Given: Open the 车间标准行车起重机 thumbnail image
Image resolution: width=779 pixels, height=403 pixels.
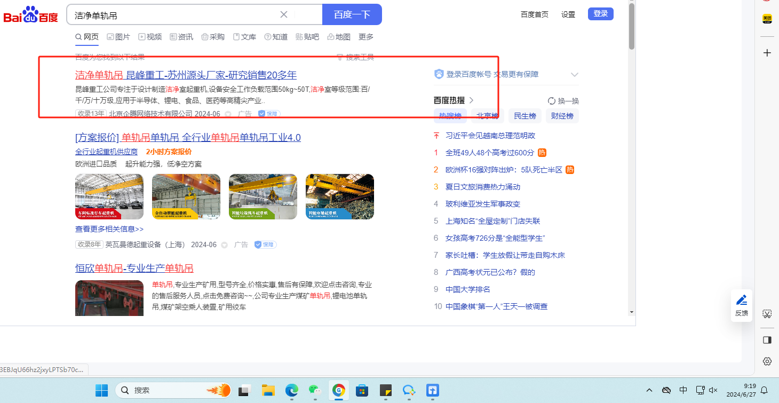Looking at the screenshot, I should (x=109, y=196).
